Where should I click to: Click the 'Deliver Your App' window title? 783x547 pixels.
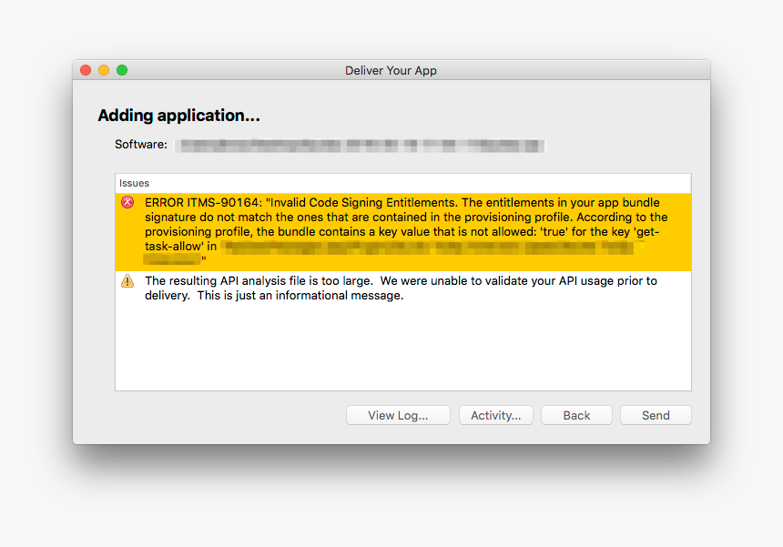point(391,70)
